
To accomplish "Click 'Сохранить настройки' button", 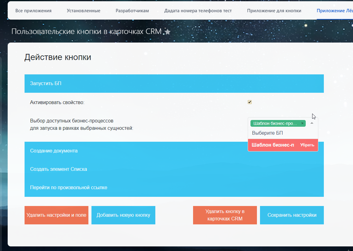I will [292, 215].
